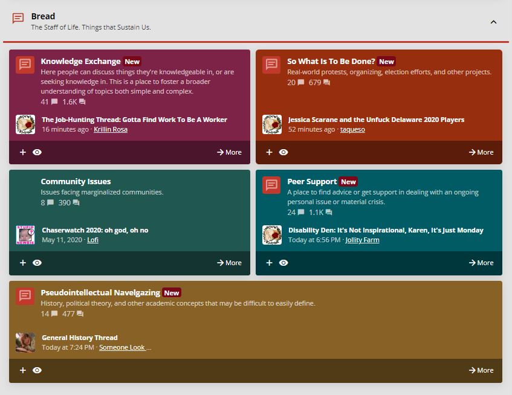The image size is (512, 395).
Task: Open Disability Den thread
Action: (x=386, y=230)
